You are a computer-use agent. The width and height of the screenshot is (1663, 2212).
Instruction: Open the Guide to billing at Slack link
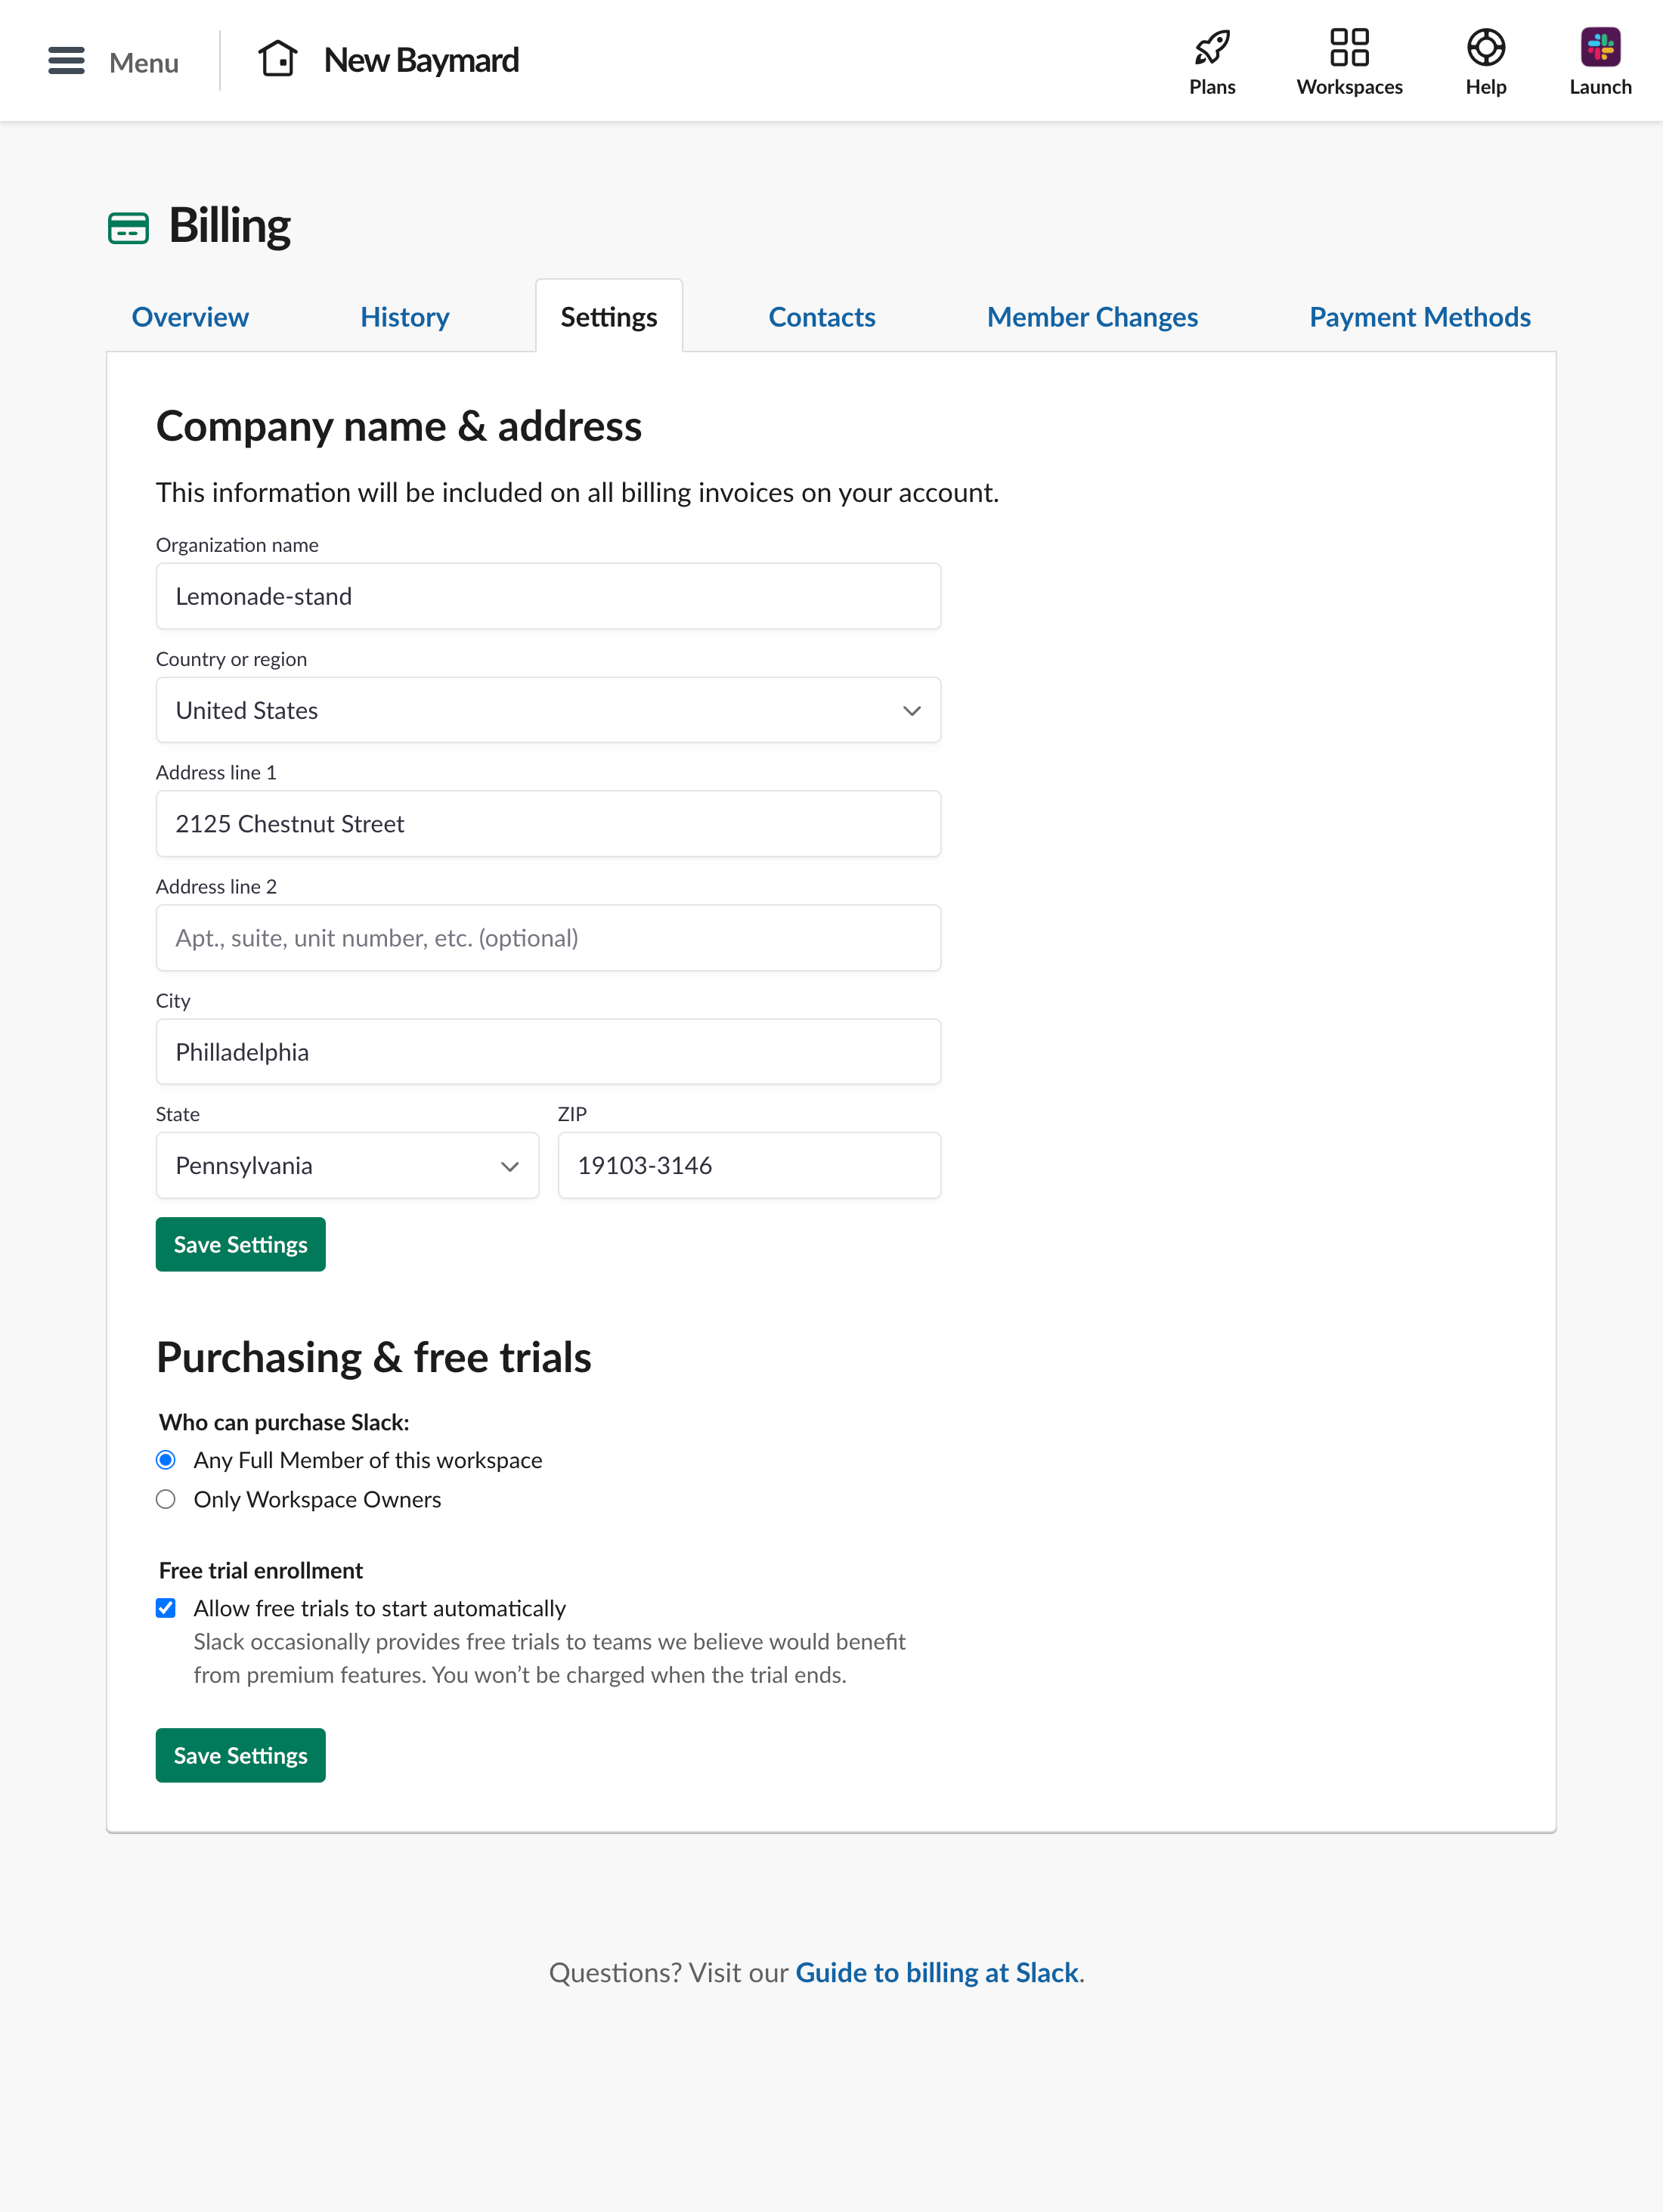coord(936,1972)
